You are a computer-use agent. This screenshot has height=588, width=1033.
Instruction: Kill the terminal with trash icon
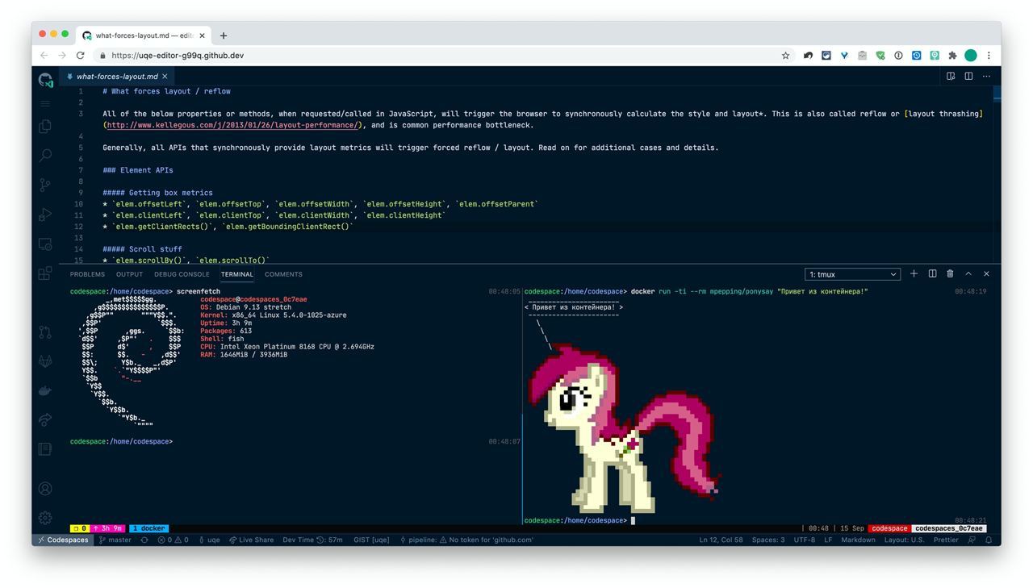[950, 273]
